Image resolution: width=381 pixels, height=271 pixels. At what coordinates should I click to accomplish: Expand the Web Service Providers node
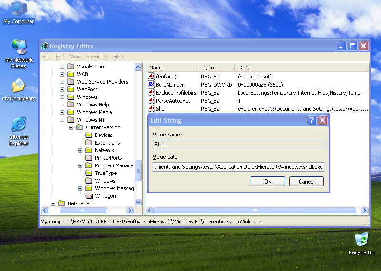[62, 82]
